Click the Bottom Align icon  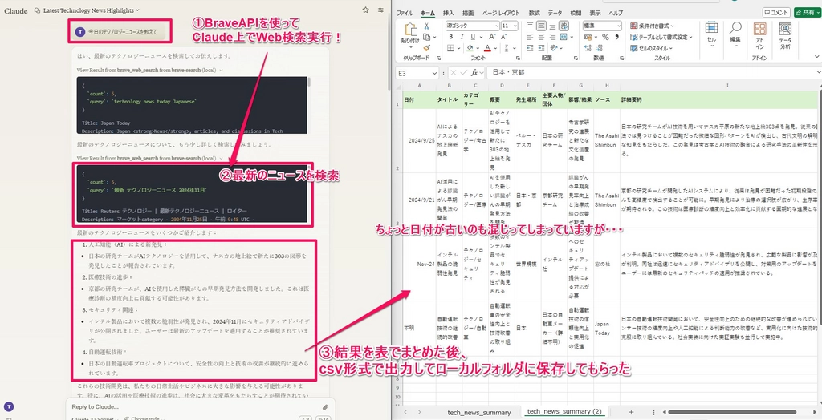tap(552, 26)
